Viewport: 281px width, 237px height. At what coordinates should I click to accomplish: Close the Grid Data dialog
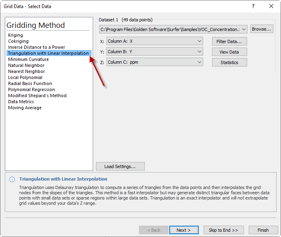coord(271,6)
